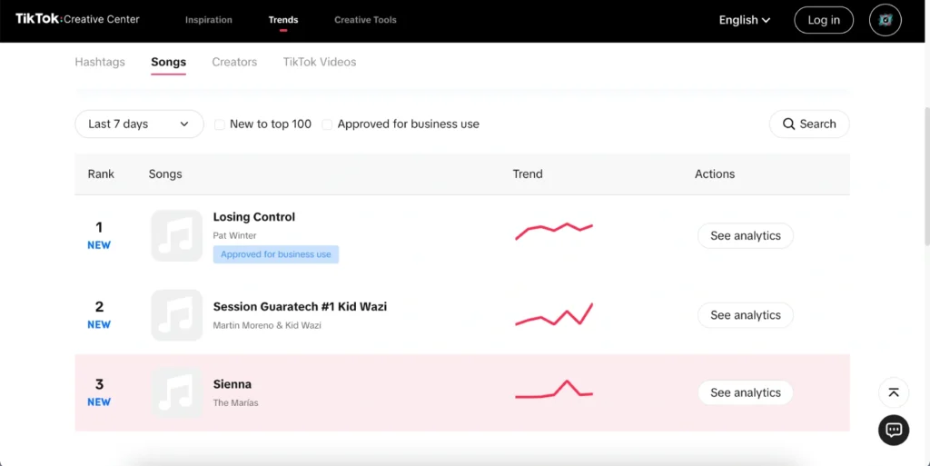Viewport: 930px width, 466px height.
Task: Switch to the Hashtags tab
Action: pyautogui.click(x=100, y=62)
